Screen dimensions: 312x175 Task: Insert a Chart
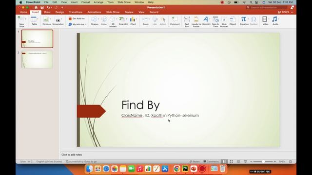point(133,21)
